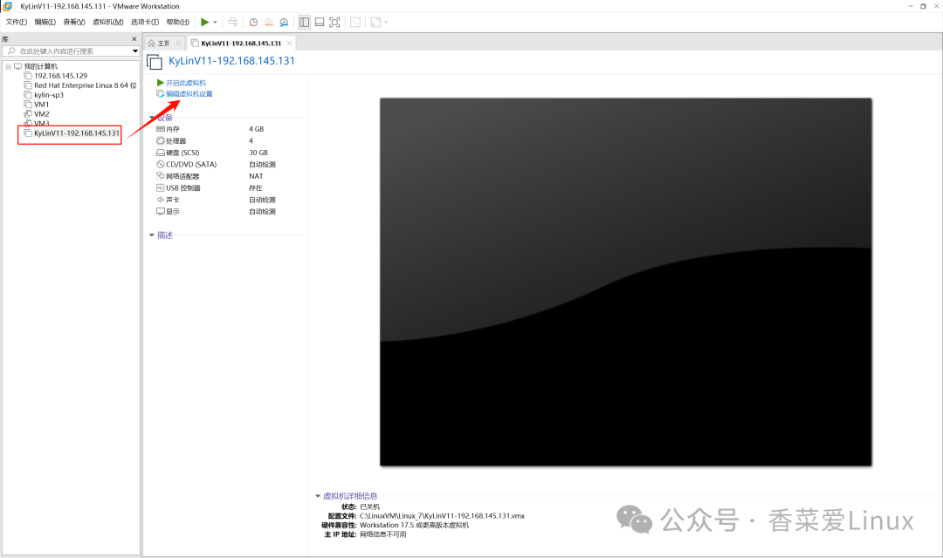Click the 网络适配器 device row
Screen dimensions: 943x558
pyautogui.click(x=229, y=177)
